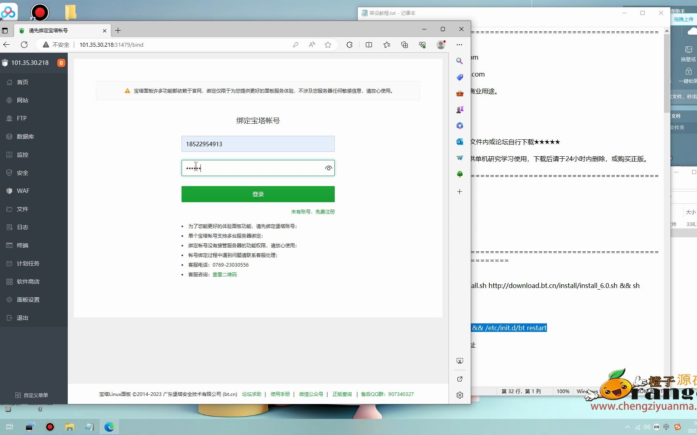
Task: Reload the page with the refresh icon
Action: (x=24, y=45)
